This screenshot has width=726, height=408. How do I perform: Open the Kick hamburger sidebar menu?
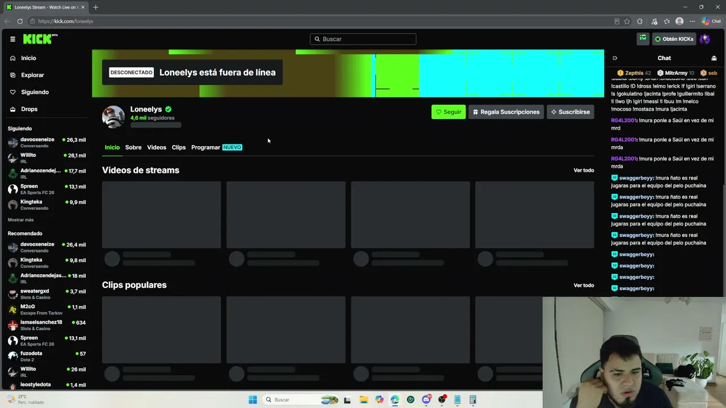(x=12, y=39)
